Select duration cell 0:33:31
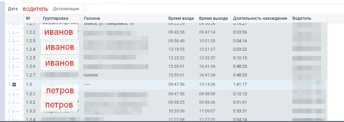Screen dimensions: 344x122 240,111
